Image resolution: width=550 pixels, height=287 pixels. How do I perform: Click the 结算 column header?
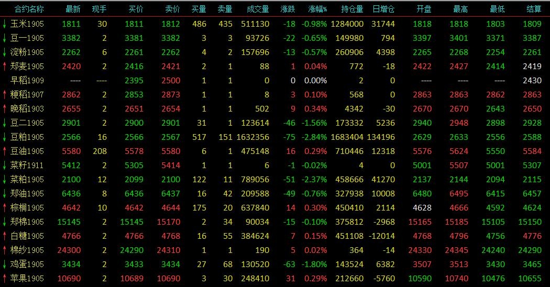pyautogui.click(x=534, y=9)
